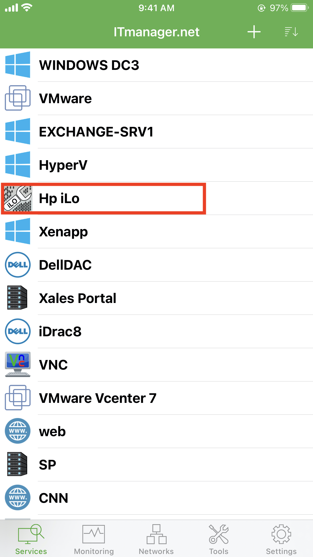Select the Dell icon for iDrac8
The image size is (313, 557).
point(18,331)
